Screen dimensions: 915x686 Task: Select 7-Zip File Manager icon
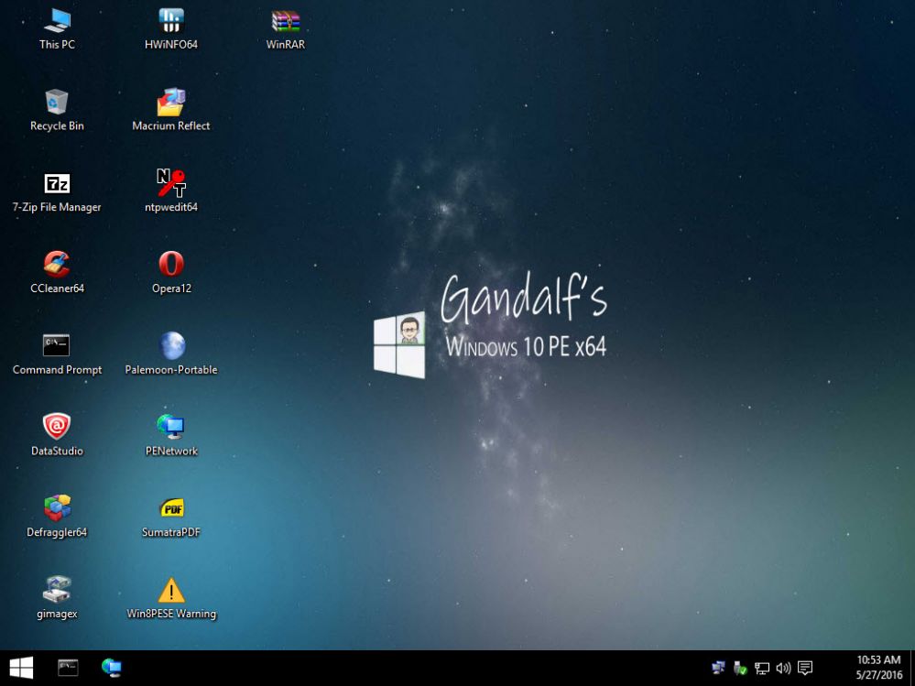[57, 192]
